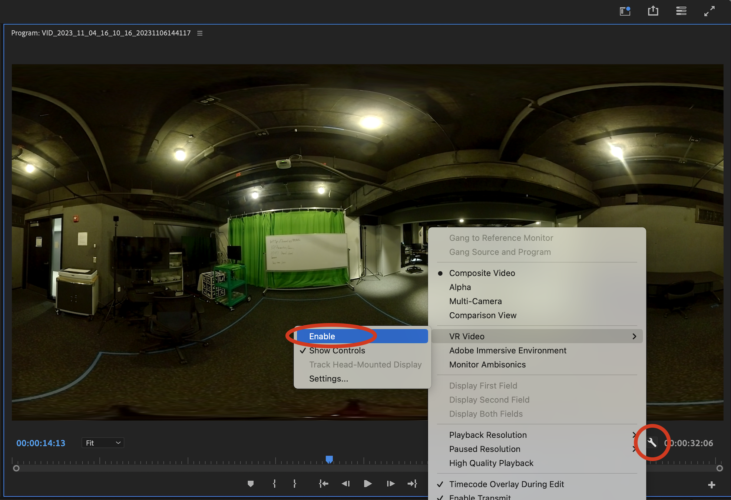
Task: Toggle Timecode Overlay During Edit
Action: (x=537, y=484)
